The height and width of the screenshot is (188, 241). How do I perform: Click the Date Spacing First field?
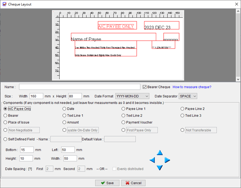50,169
